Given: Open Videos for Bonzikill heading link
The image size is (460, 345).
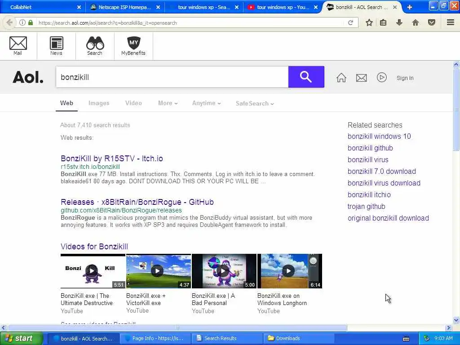Looking at the screenshot, I should [x=94, y=247].
